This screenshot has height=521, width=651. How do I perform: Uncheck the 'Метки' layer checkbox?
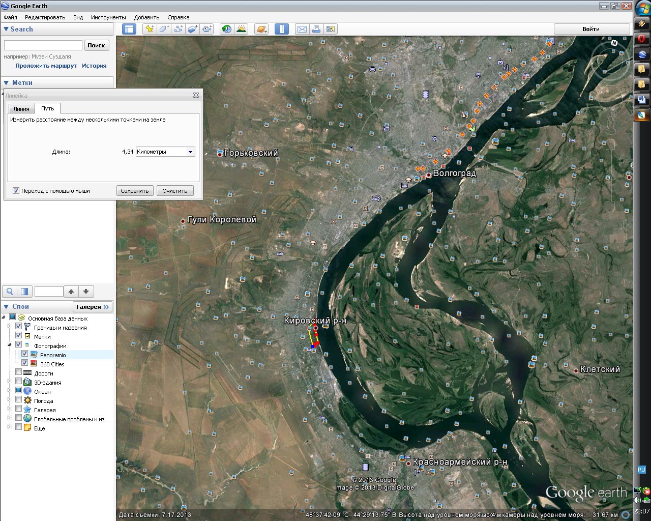pyautogui.click(x=19, y=336)
